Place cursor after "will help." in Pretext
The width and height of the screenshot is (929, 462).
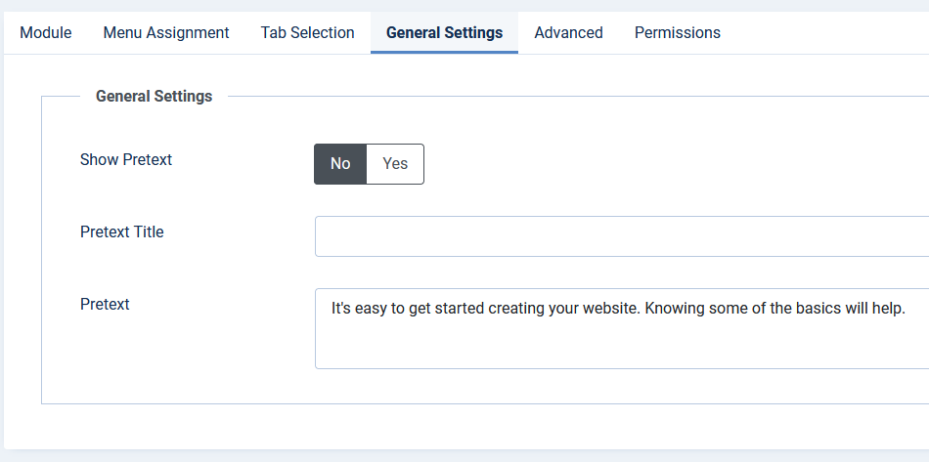[907, 309]
